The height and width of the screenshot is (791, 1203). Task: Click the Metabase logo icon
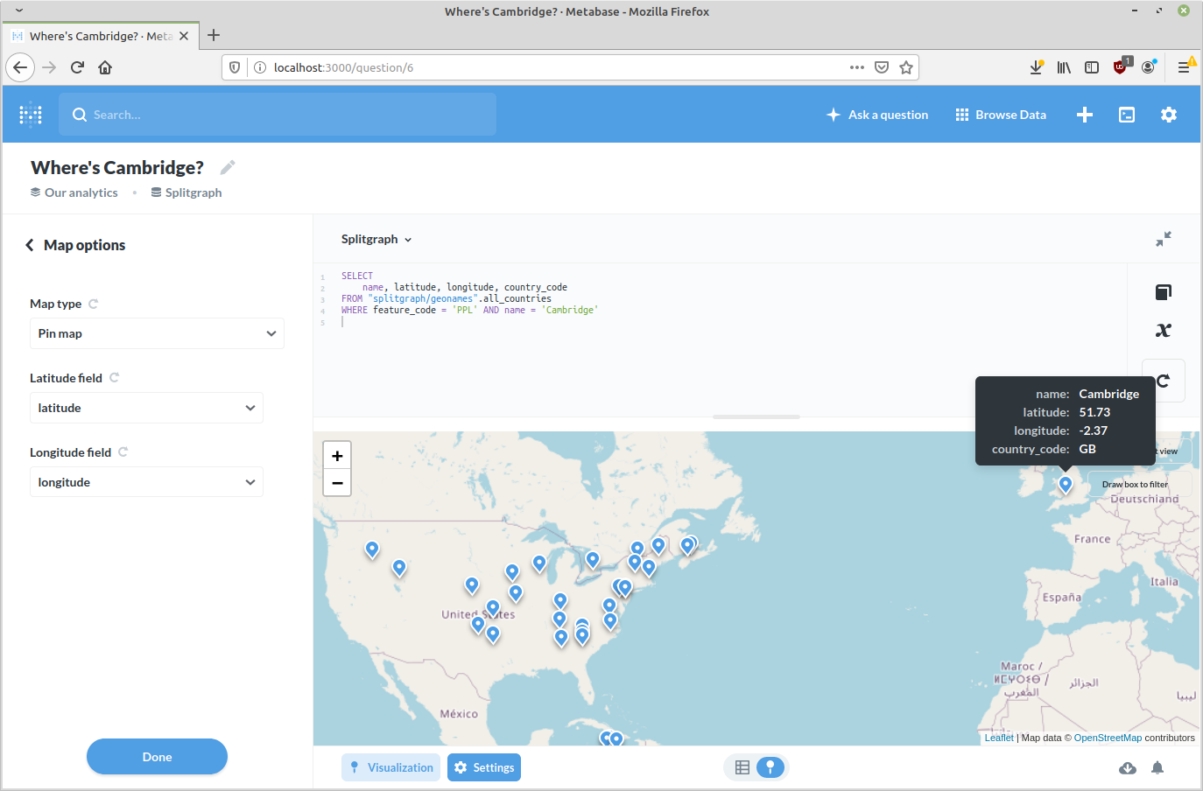coord(31,115)
